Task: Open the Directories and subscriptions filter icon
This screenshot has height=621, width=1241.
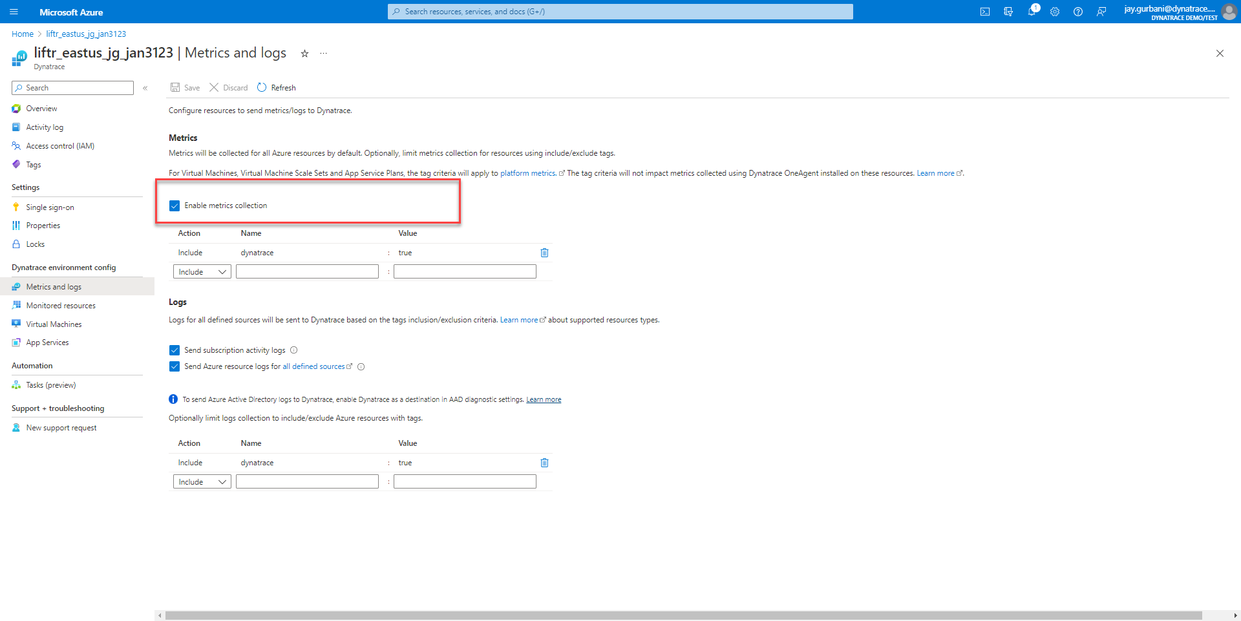Action: click(x=1008, y=12)
